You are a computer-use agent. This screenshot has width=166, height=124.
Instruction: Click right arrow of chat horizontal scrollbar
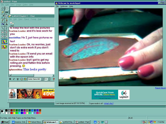pos(53,75)
